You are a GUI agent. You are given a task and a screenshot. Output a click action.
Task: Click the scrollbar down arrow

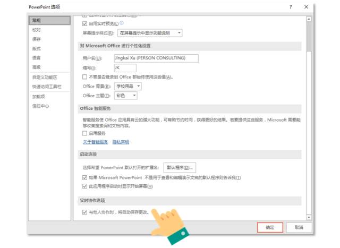tap(309, 217)
